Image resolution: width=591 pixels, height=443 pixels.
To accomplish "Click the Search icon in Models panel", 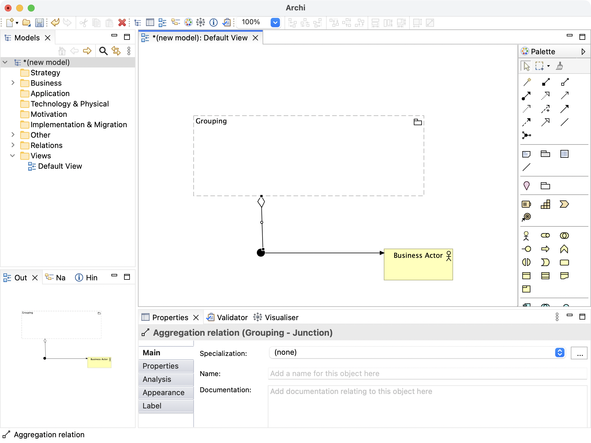I will (103, 51).
